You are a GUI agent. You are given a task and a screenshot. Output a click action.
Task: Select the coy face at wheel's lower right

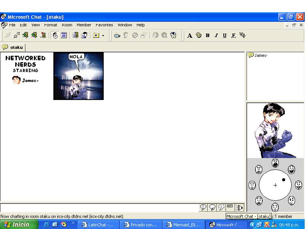point(291,201)
